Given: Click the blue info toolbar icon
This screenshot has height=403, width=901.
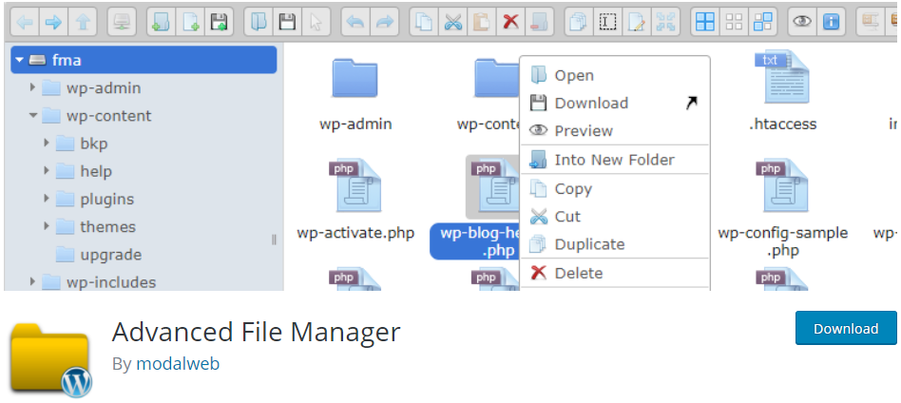Looking at the screenshot, I should tap(832, 23).
